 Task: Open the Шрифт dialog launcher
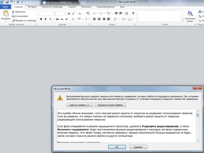pyautogui.click(x=89, y=24)
